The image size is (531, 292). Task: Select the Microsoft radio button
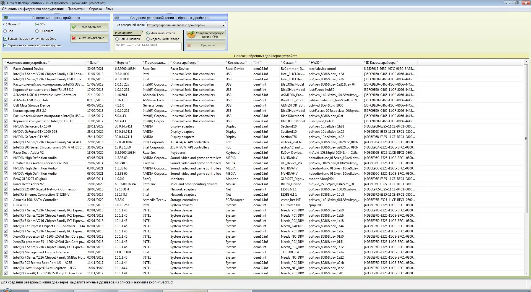coord(5,24)
